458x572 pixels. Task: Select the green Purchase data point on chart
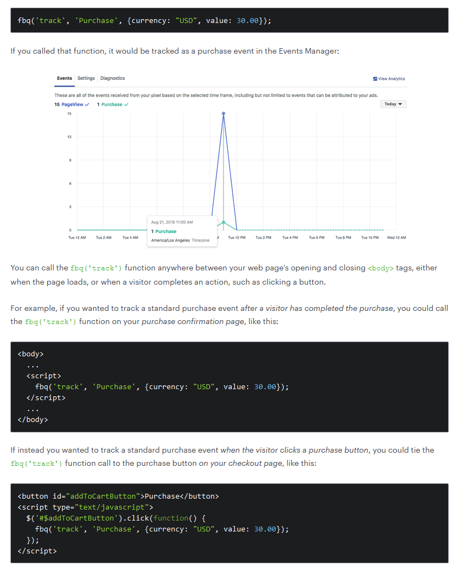point(224,222)
